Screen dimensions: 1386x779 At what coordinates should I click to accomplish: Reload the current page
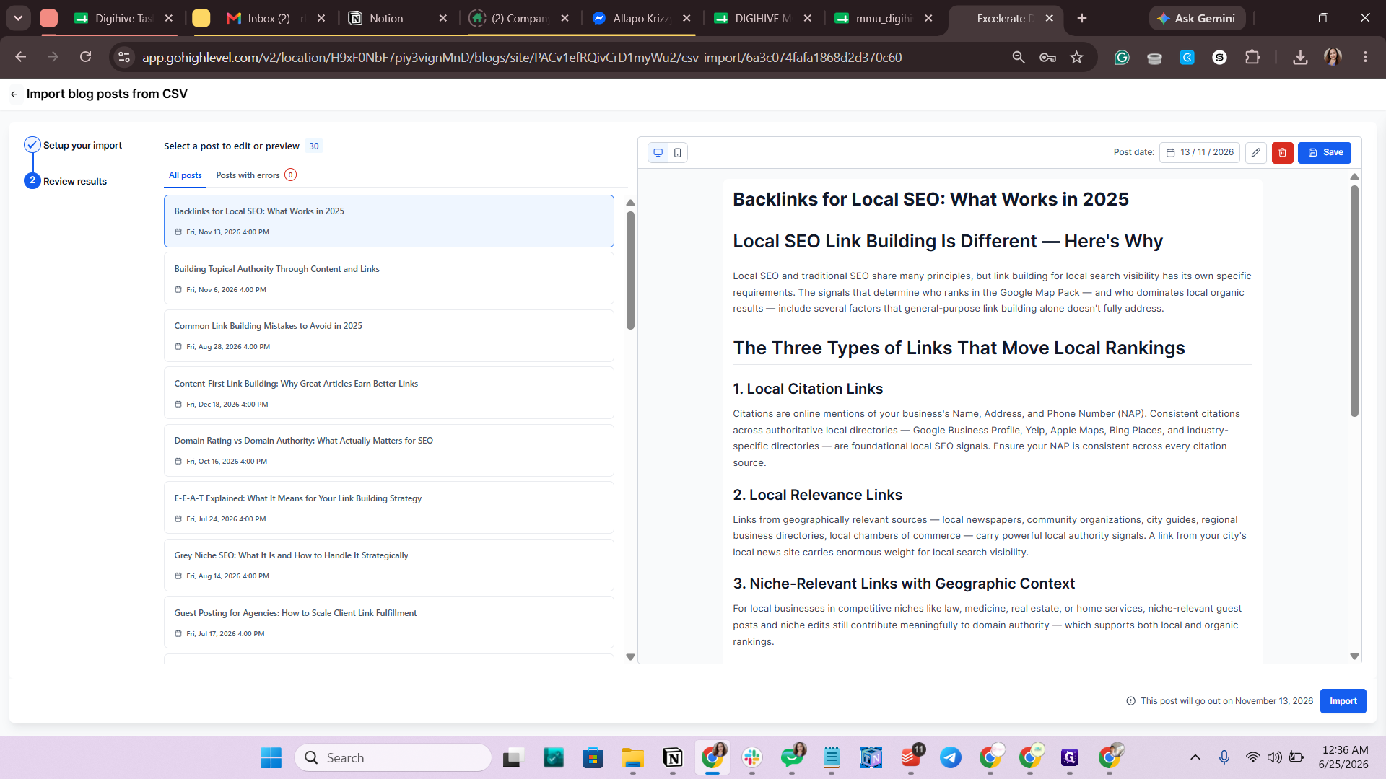85,57
